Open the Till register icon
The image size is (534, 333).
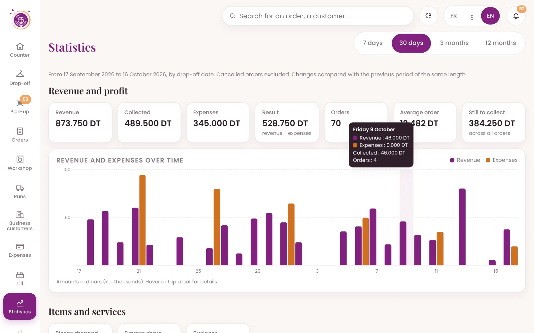point(20,275)
